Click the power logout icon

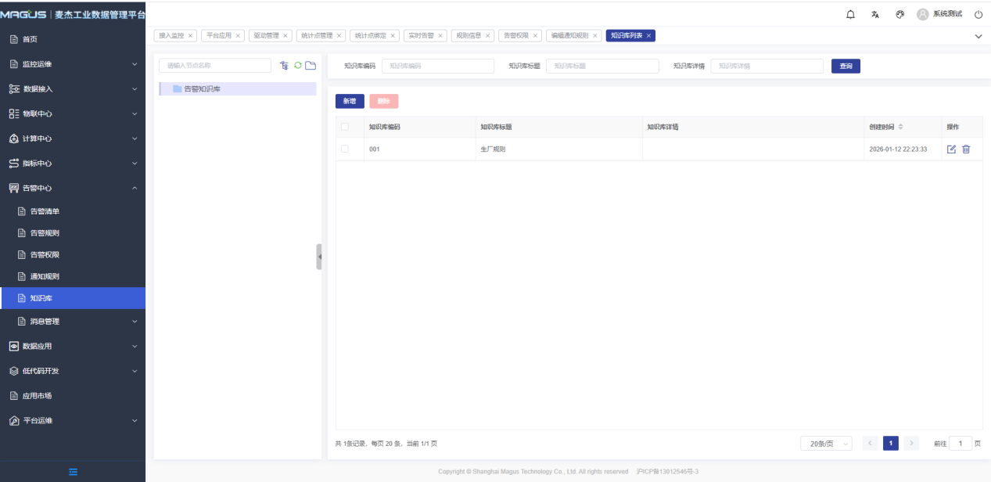click(978, 15)
